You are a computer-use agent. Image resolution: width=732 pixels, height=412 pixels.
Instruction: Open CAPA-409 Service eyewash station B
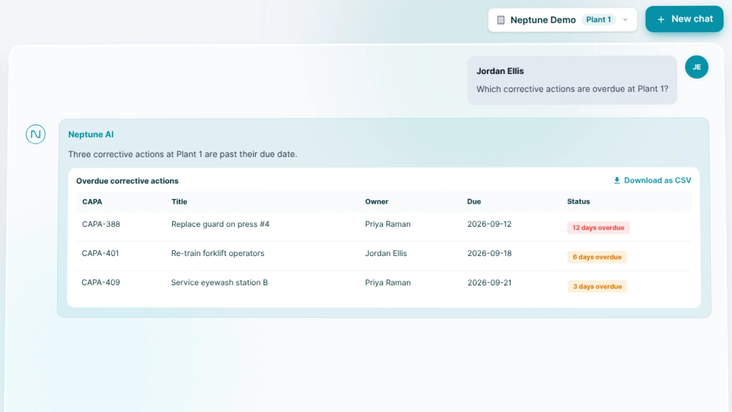[x=384, y=285]
